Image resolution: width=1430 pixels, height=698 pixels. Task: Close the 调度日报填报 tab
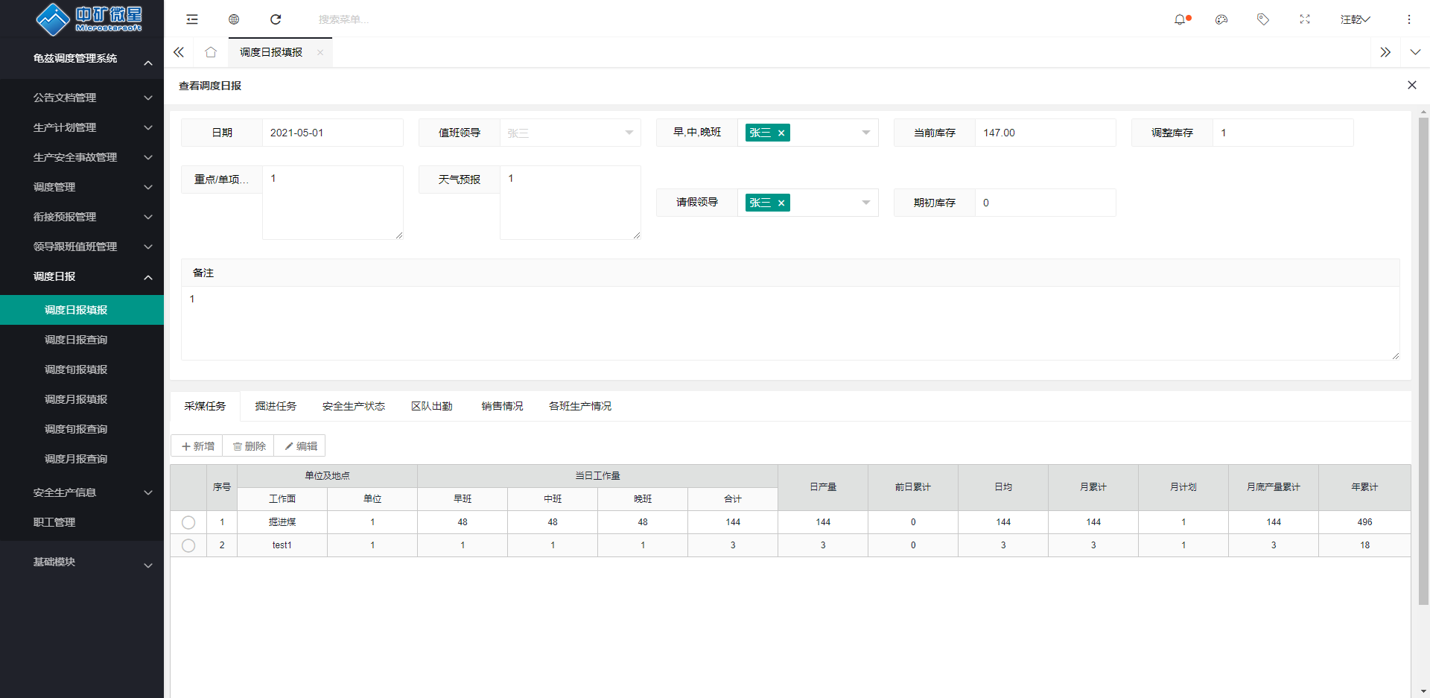click(320, 52)
